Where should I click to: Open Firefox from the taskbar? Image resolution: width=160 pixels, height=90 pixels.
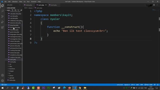coord(69,88)
